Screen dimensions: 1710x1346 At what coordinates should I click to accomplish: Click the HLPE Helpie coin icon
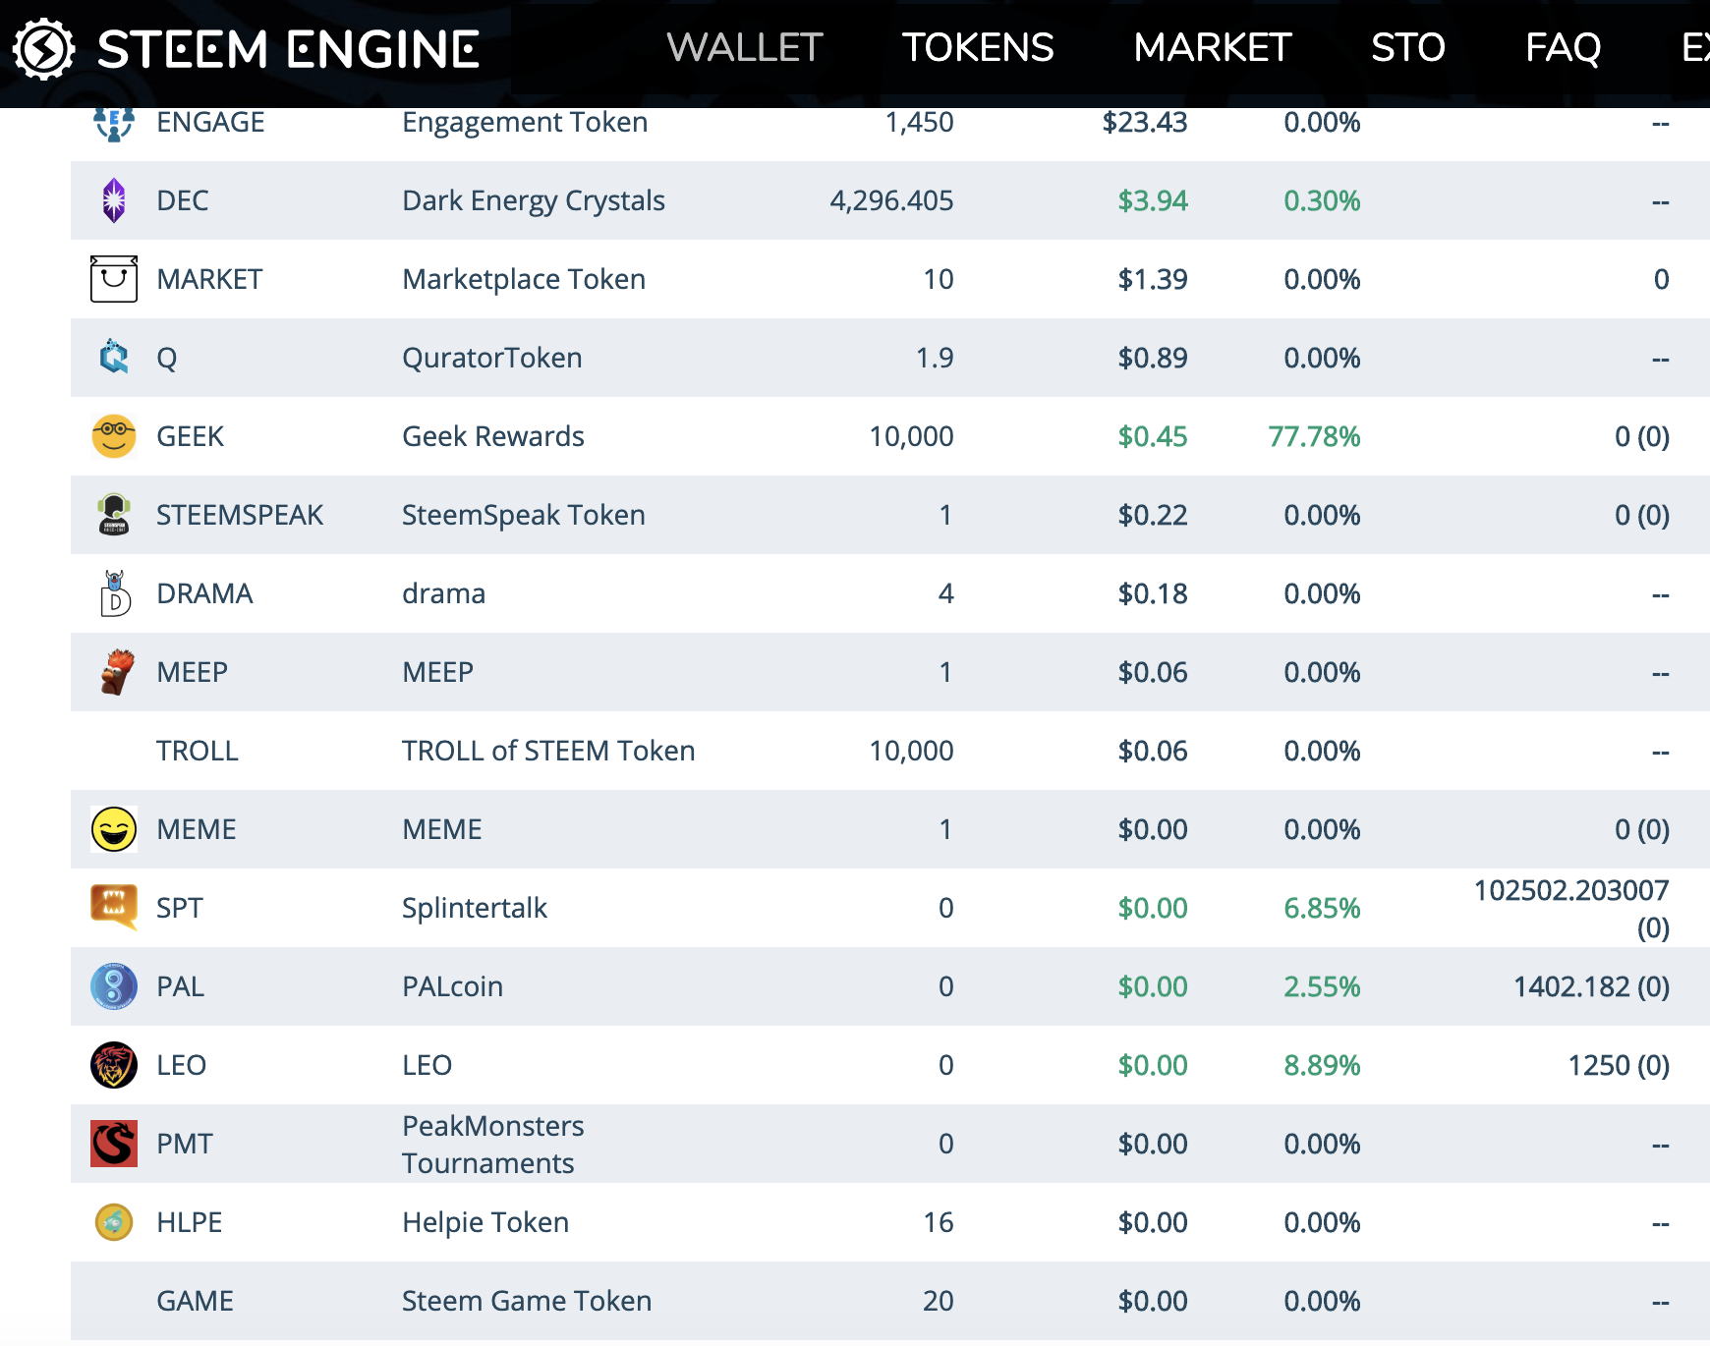[x=114, y=1222]
